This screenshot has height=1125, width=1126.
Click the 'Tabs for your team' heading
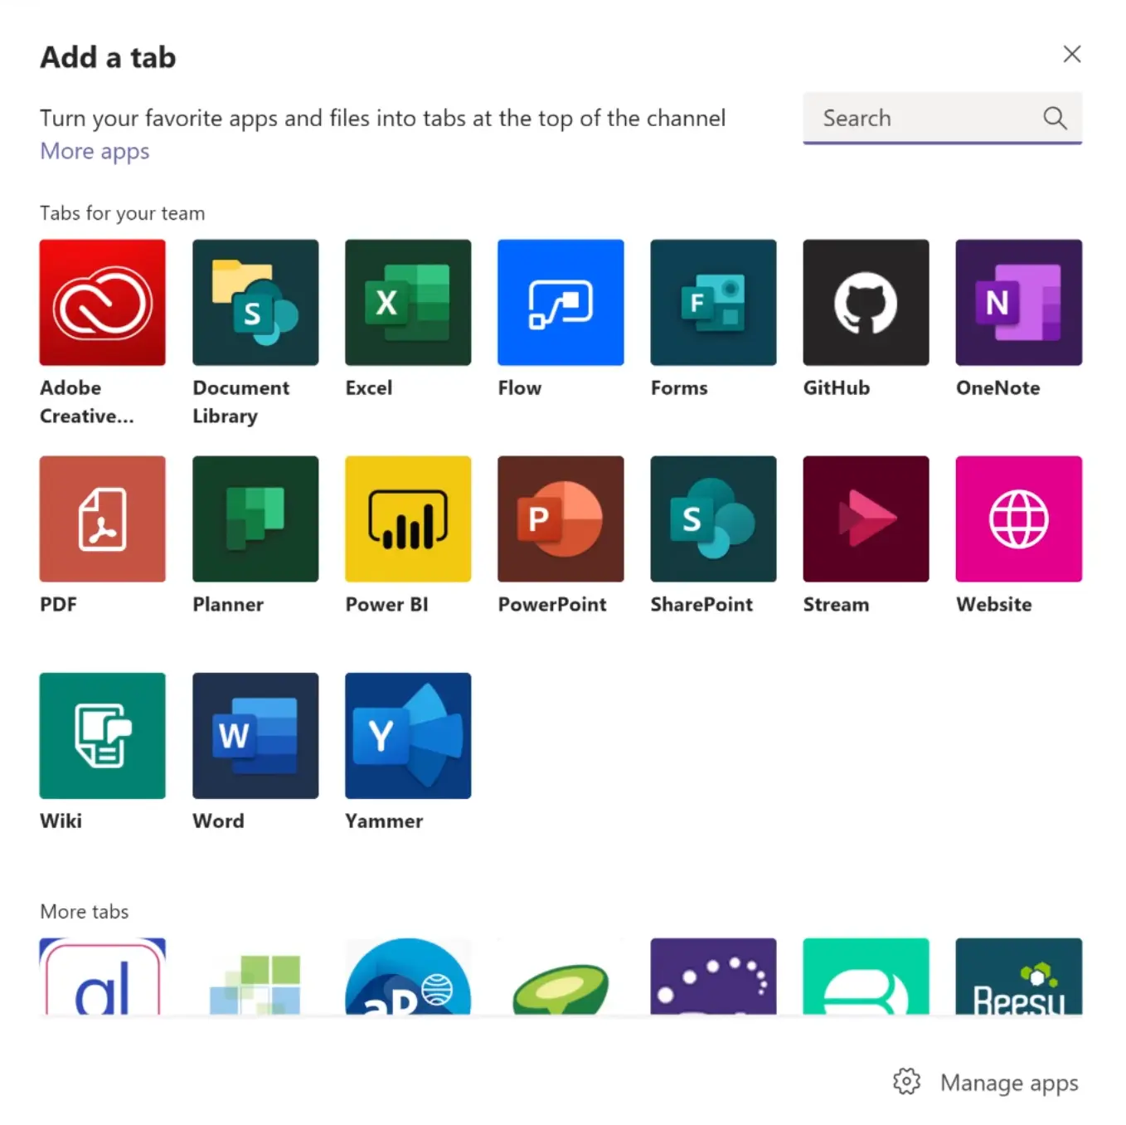pos(122,213)
